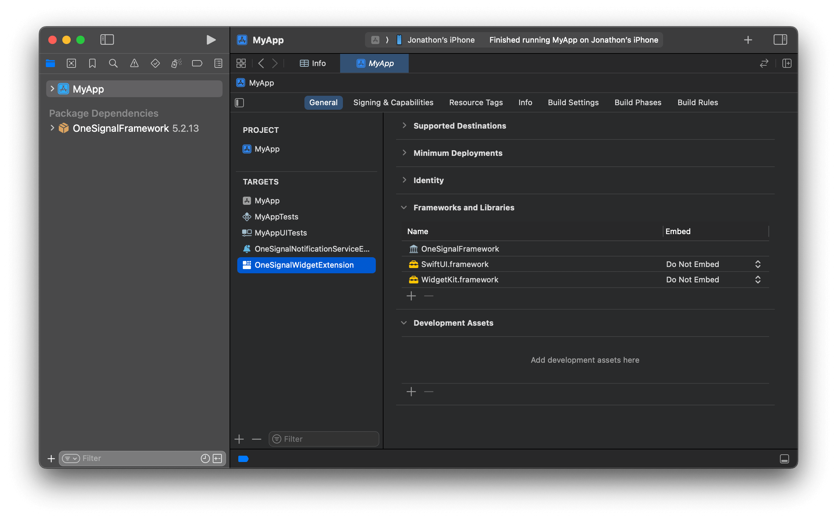
Task: Expand the MyApp project in navigator
Action: (x=52, y=89)
